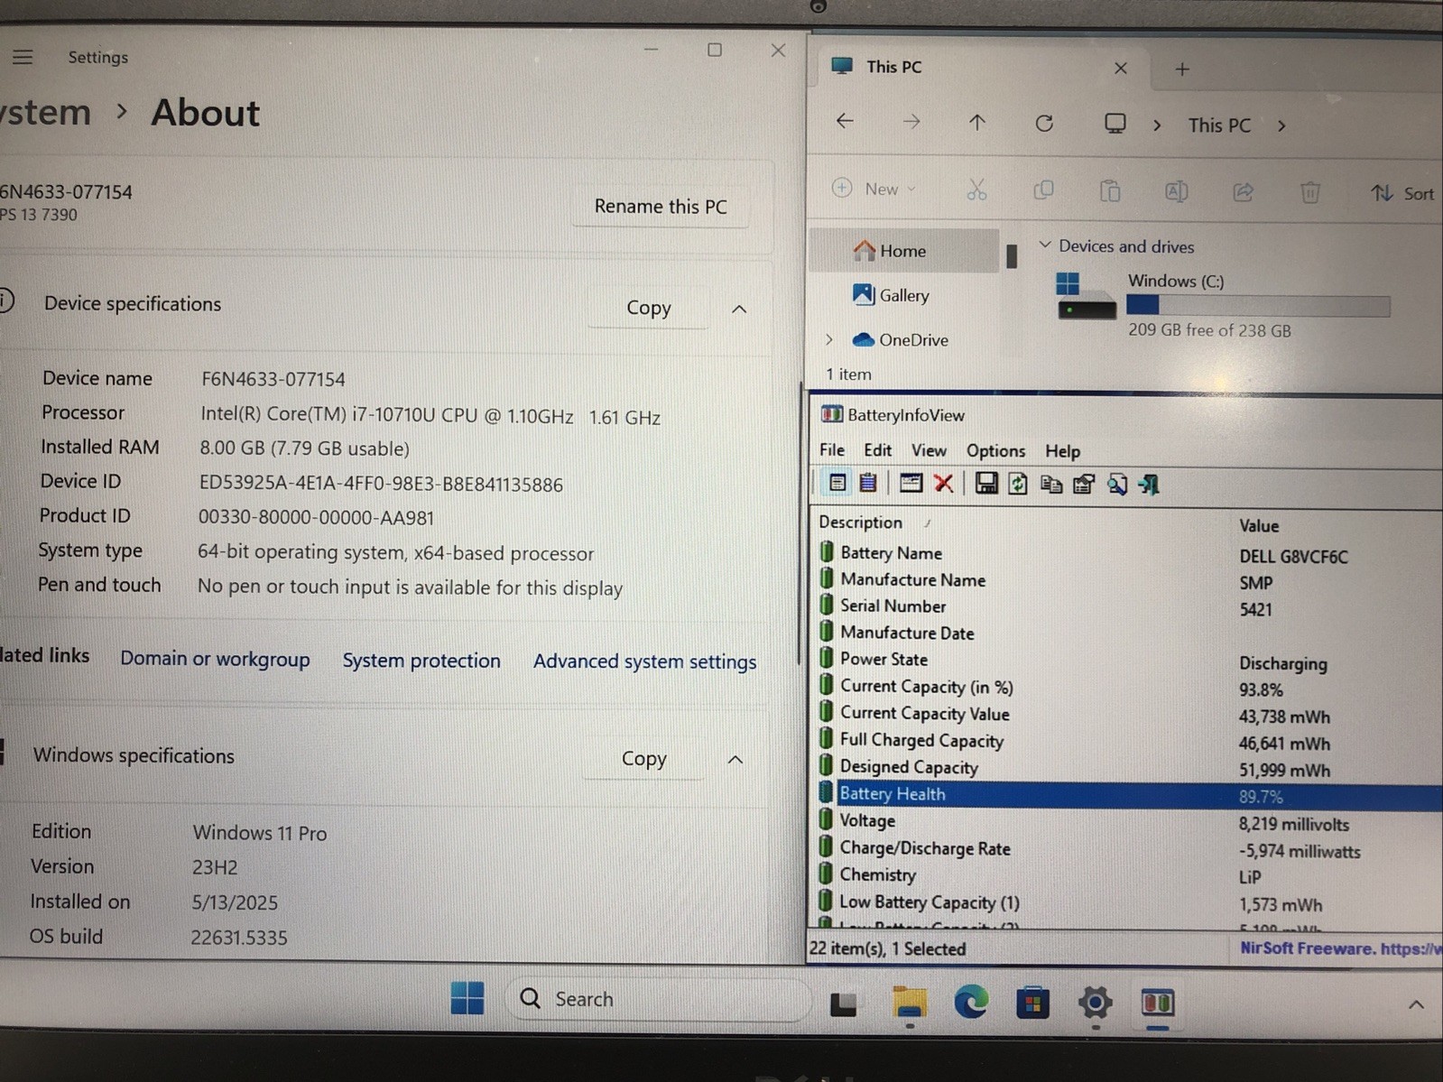Click the properties icon in BatteryInfoView toolbar
The image size is (1443, 1082).
[1084, 484]
